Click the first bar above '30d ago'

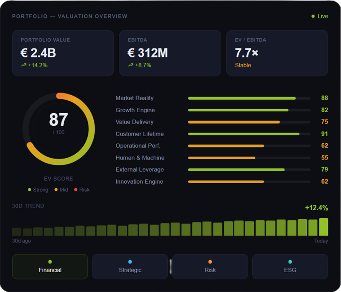(17, 232)
